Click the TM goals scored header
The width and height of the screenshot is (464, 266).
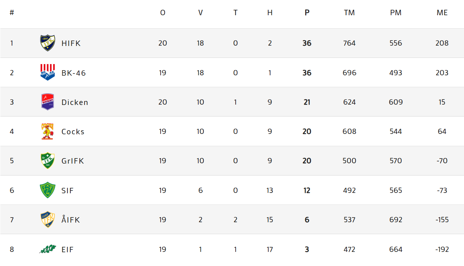pos(349,13)
